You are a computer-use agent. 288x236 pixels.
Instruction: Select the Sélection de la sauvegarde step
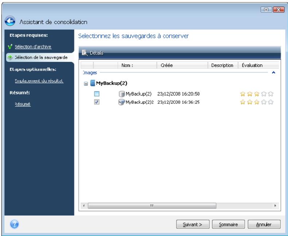pos(41,57)
